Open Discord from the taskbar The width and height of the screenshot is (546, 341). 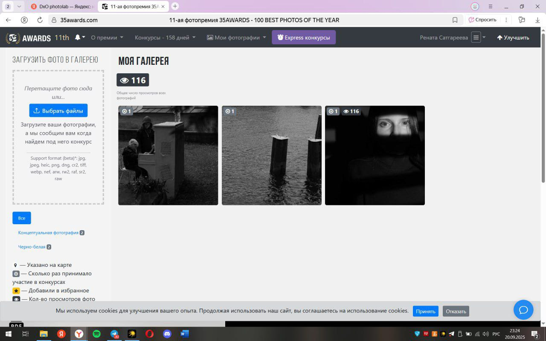click(x=167, y=334)
